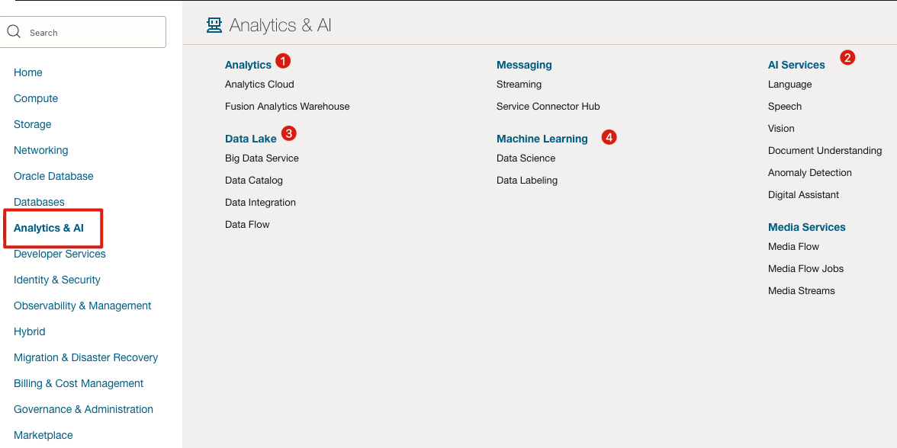
Task: Open Fusion Analytics Warehouse link
Action: click(287, 107)
